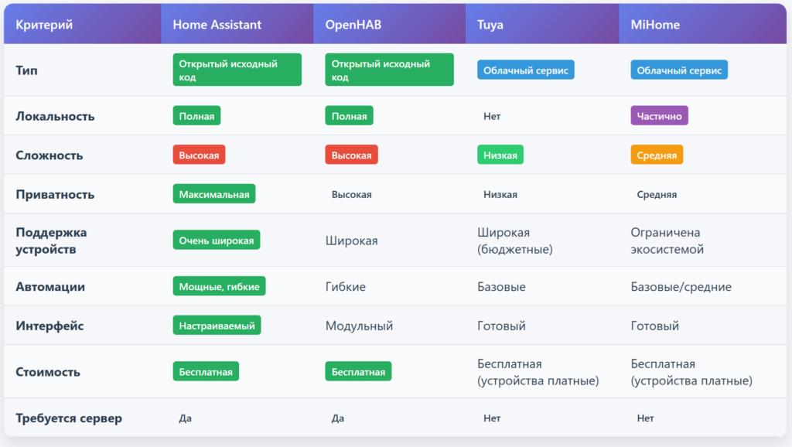Click the Требуется сервер row label
This screenshot has height=447, width=792.
coord(69,418)
